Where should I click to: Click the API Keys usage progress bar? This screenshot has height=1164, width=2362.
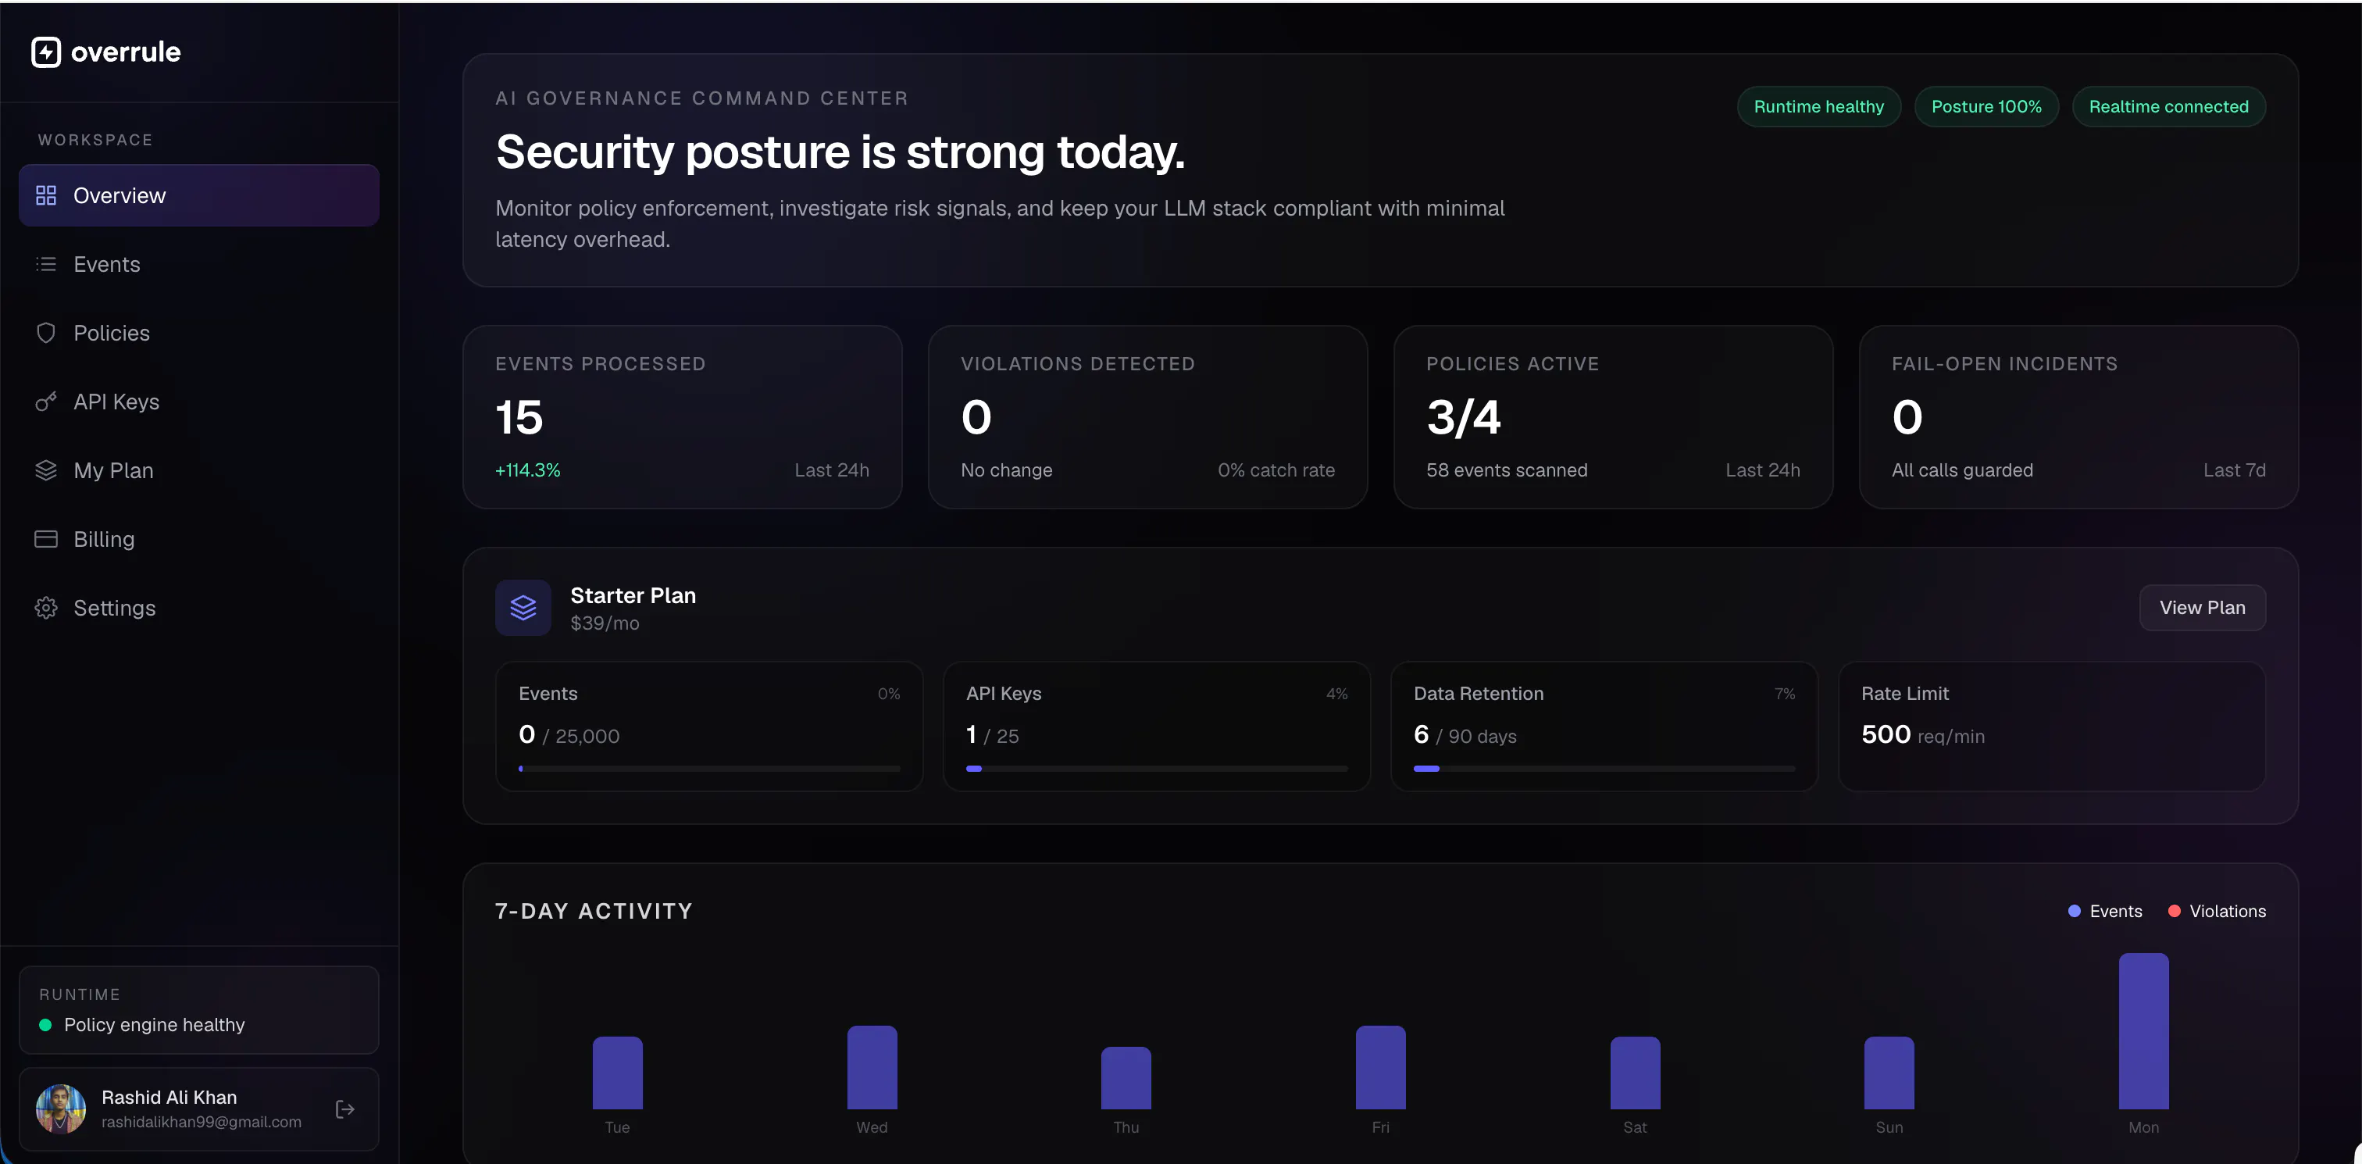(1156, 769)
